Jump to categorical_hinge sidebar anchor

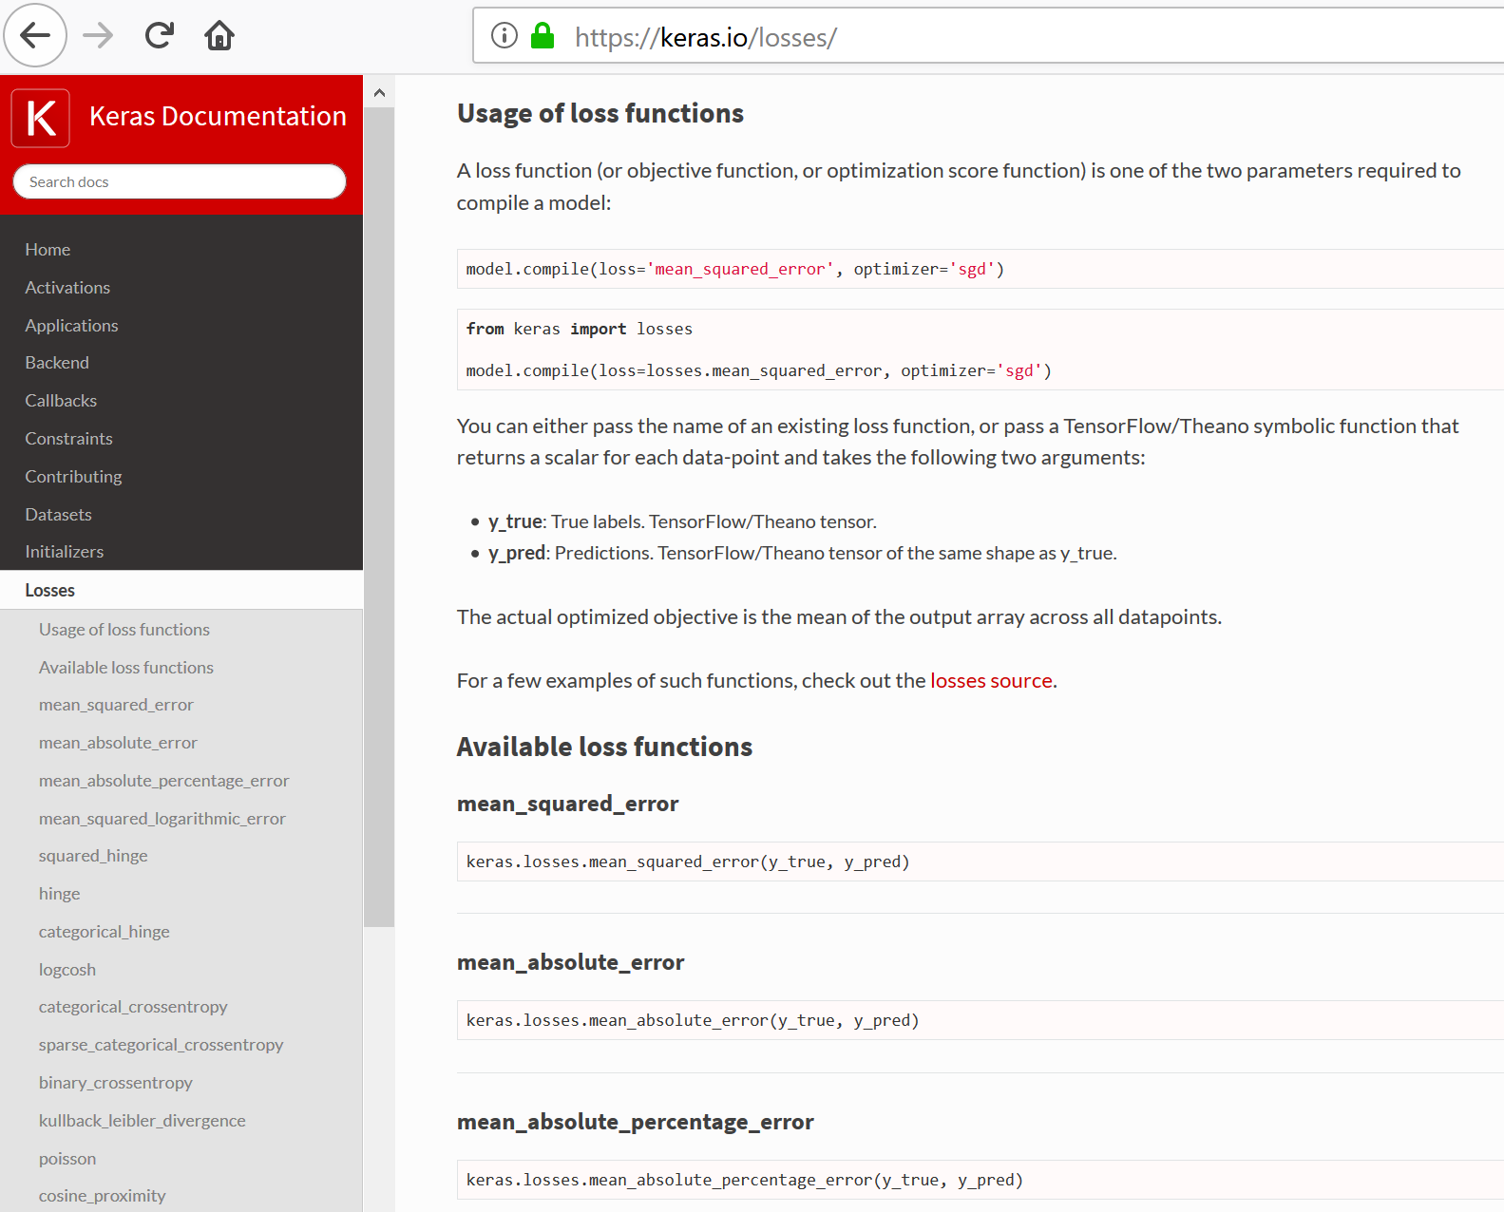[104, 932]
